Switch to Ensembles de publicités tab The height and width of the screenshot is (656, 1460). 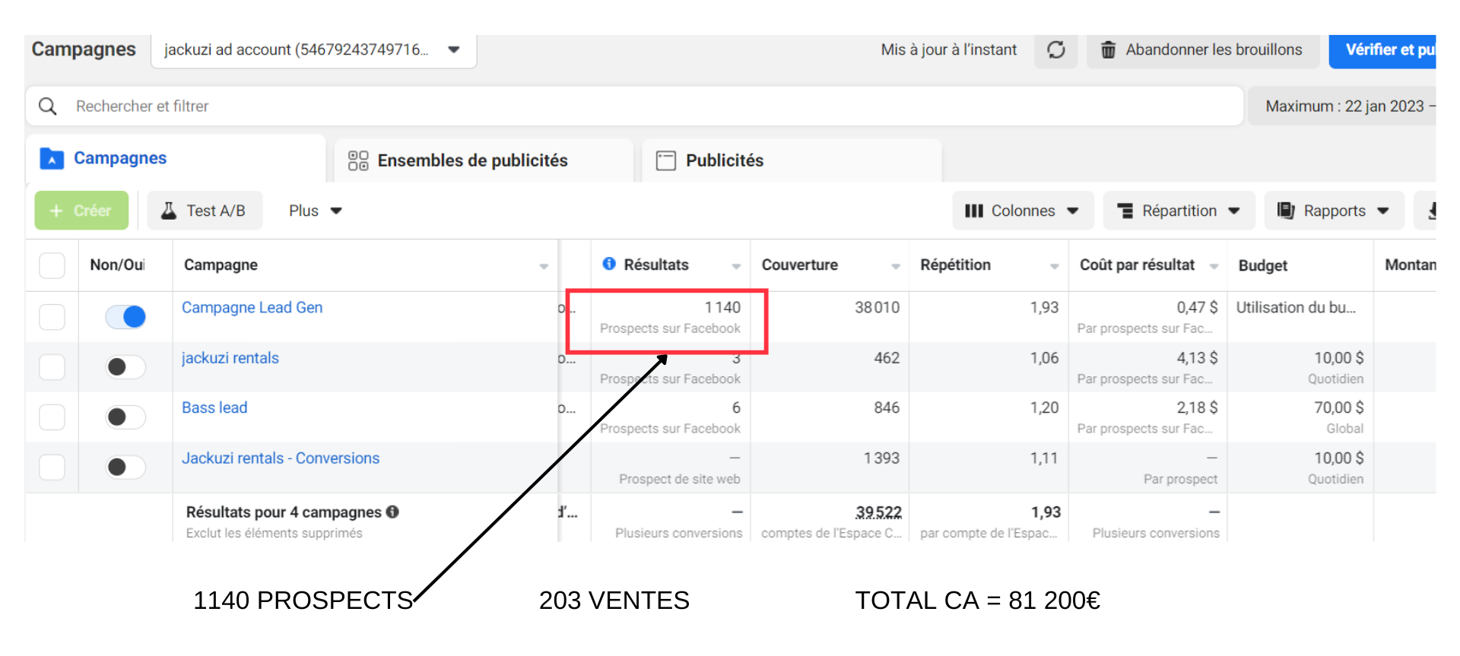[x=484, y=160]
